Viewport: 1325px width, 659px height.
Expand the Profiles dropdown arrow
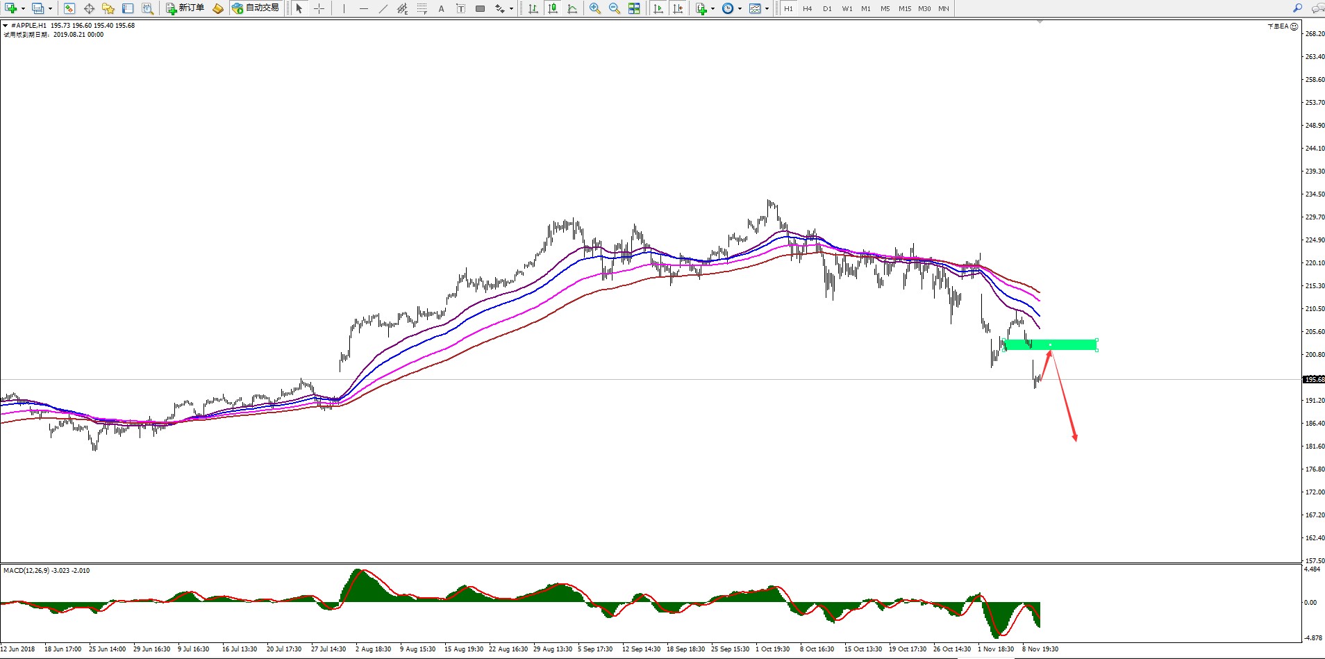pyautogui.click(x=50, y=9)
